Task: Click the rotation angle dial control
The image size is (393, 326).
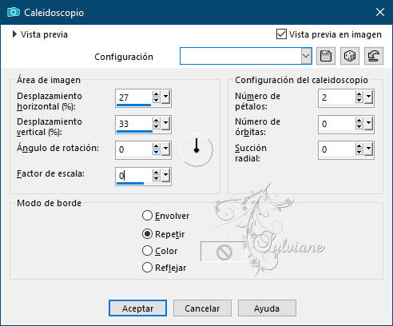Action: click(x=196, y=150)
